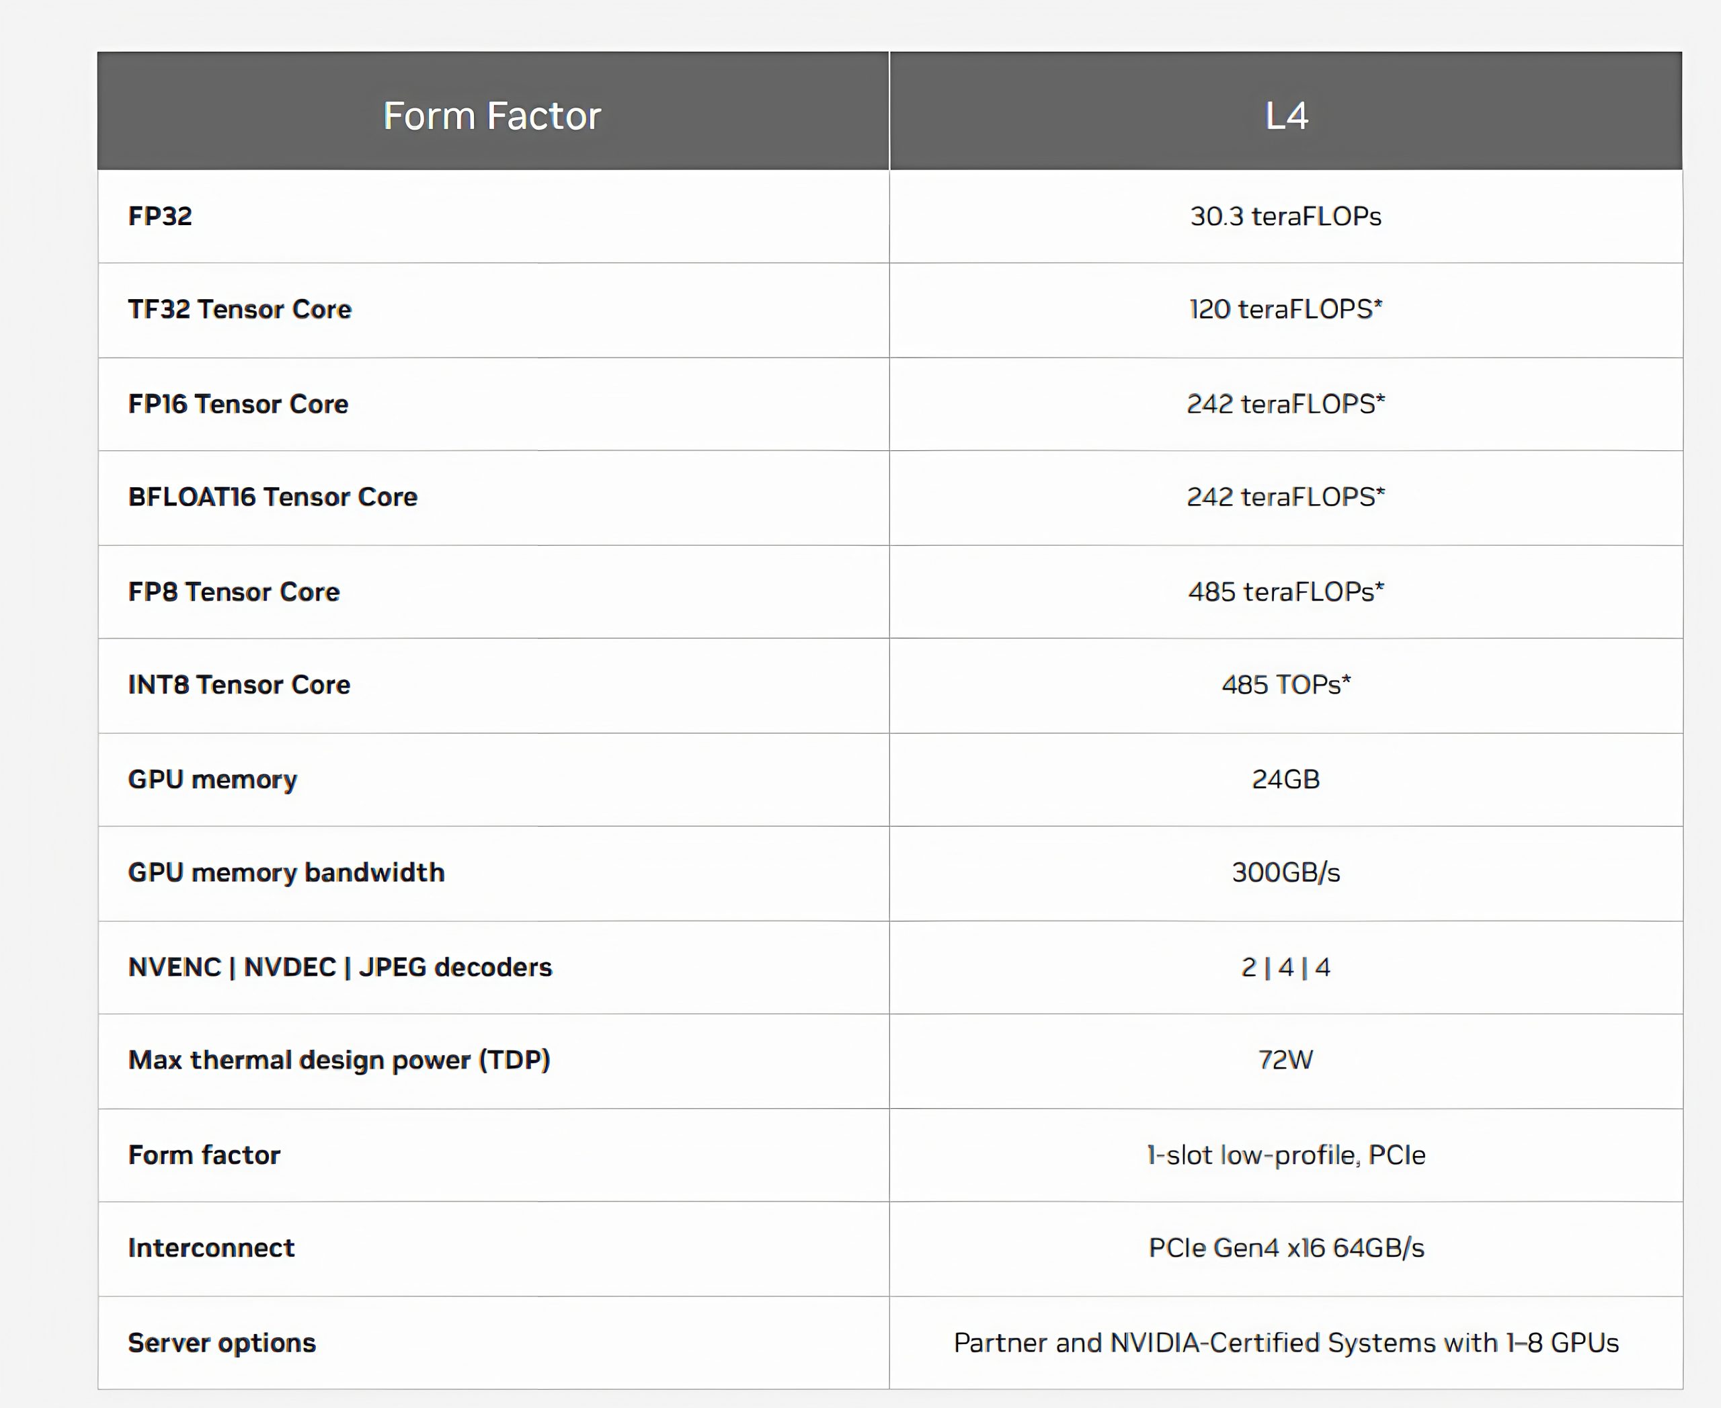Select the Server options row label

(x=222, y=1343)
